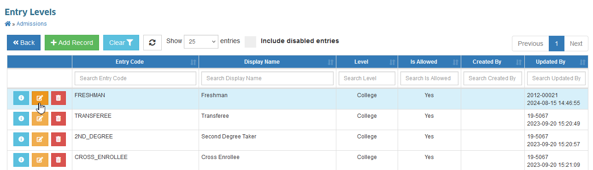This screenshot has width=593, height=170.
Task: Sort table by Entry Code column
Action: point(135,62)
